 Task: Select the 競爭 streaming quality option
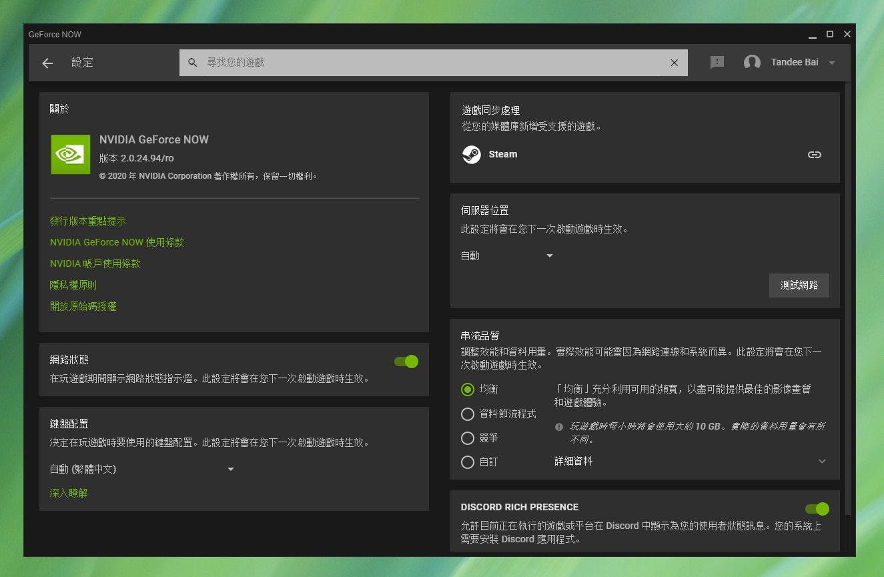[x=468, y=438]
